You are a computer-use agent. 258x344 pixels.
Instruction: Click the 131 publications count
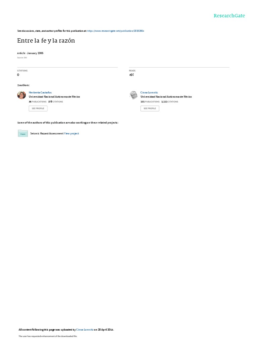coord(150,102)
